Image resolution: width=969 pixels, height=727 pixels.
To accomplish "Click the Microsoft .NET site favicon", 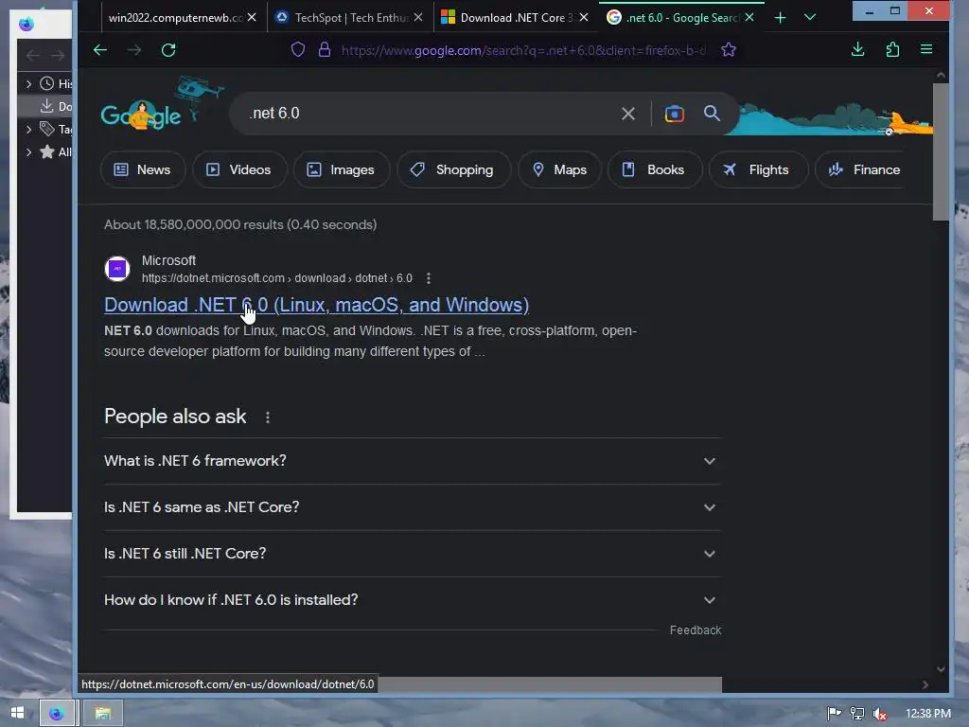I will 117,269.
